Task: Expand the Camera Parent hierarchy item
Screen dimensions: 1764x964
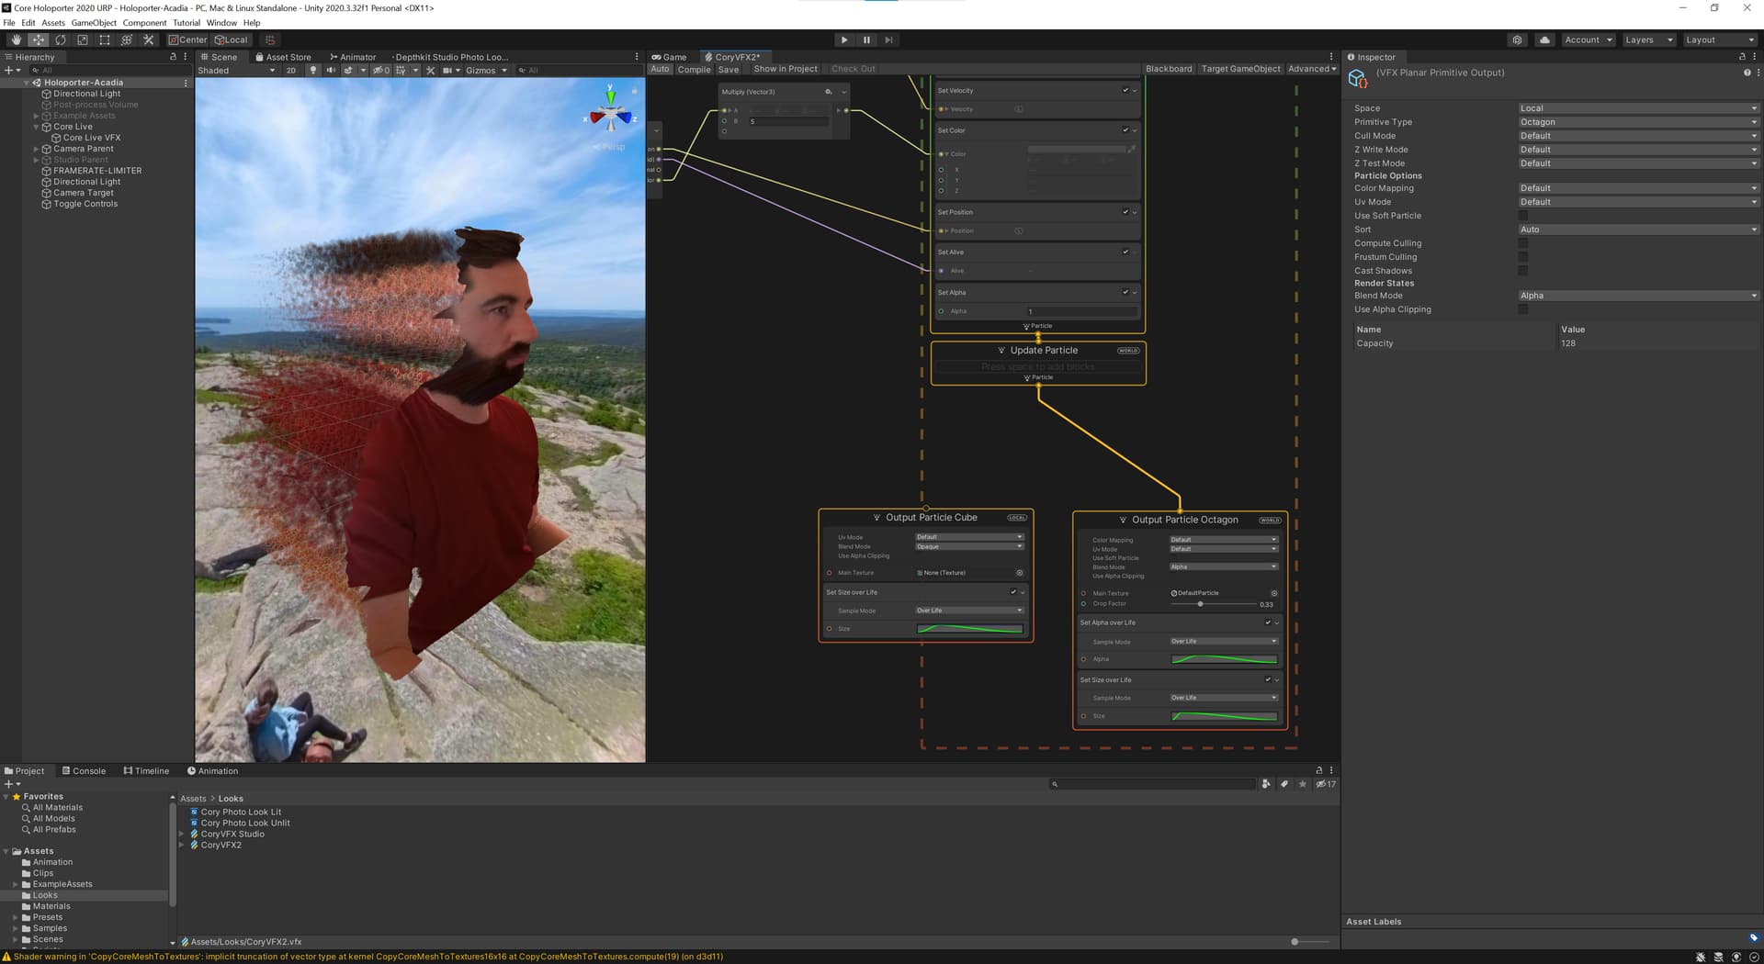Action: 36,149
